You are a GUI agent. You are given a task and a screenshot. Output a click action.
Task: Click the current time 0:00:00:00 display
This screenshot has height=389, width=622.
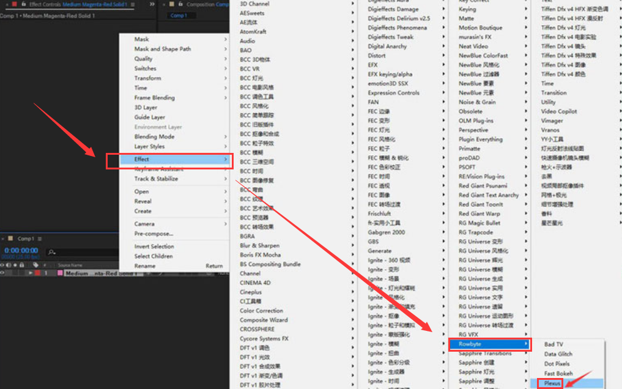point(21,251)
